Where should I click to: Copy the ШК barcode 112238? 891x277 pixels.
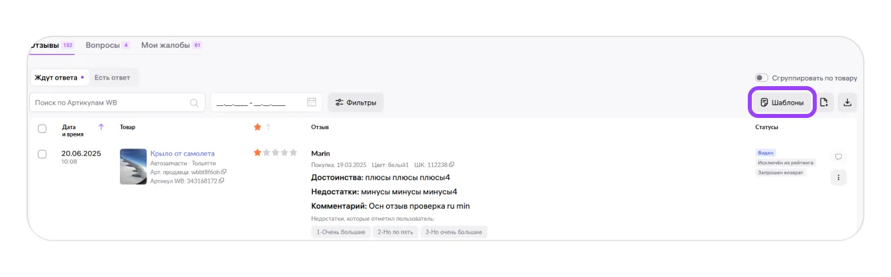click(452, 165)
